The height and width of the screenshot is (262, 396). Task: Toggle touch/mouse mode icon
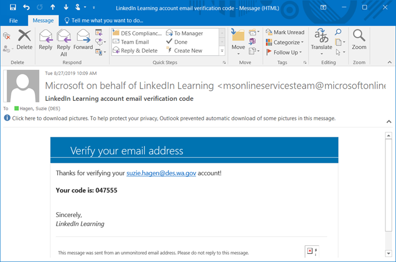pyautogui.click(x=78, y=7)
